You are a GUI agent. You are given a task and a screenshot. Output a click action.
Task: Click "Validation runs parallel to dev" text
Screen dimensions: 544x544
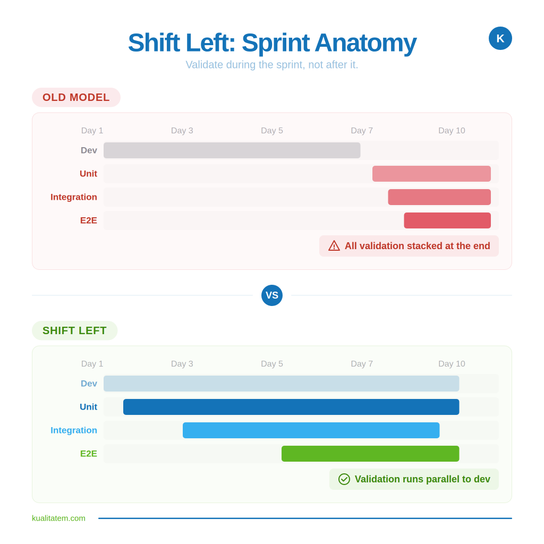pos(422,479)
